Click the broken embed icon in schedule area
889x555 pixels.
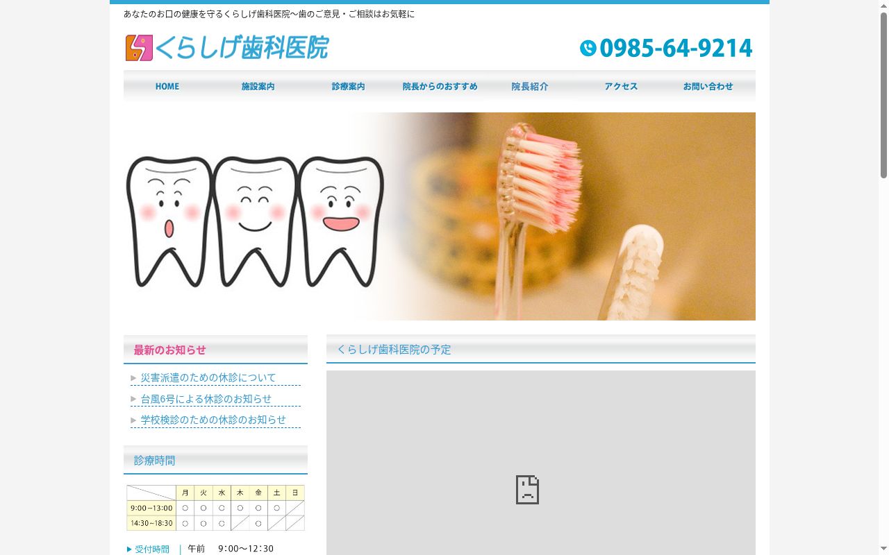tap(527, 489)
